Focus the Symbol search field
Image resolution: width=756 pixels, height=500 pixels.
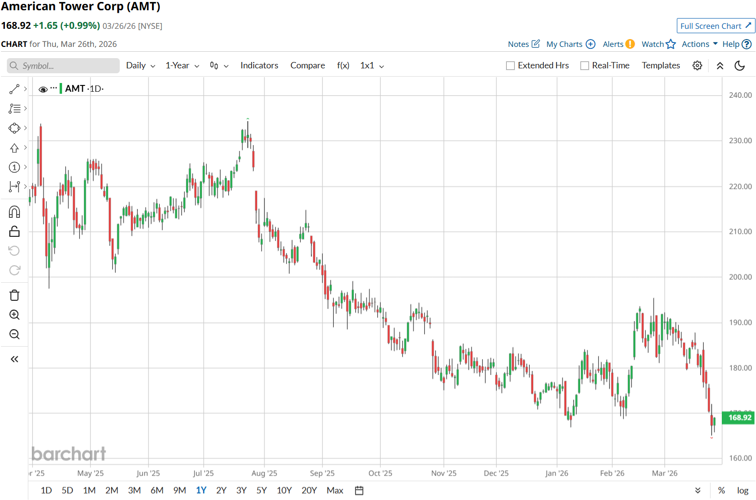(x=64, y=66)
